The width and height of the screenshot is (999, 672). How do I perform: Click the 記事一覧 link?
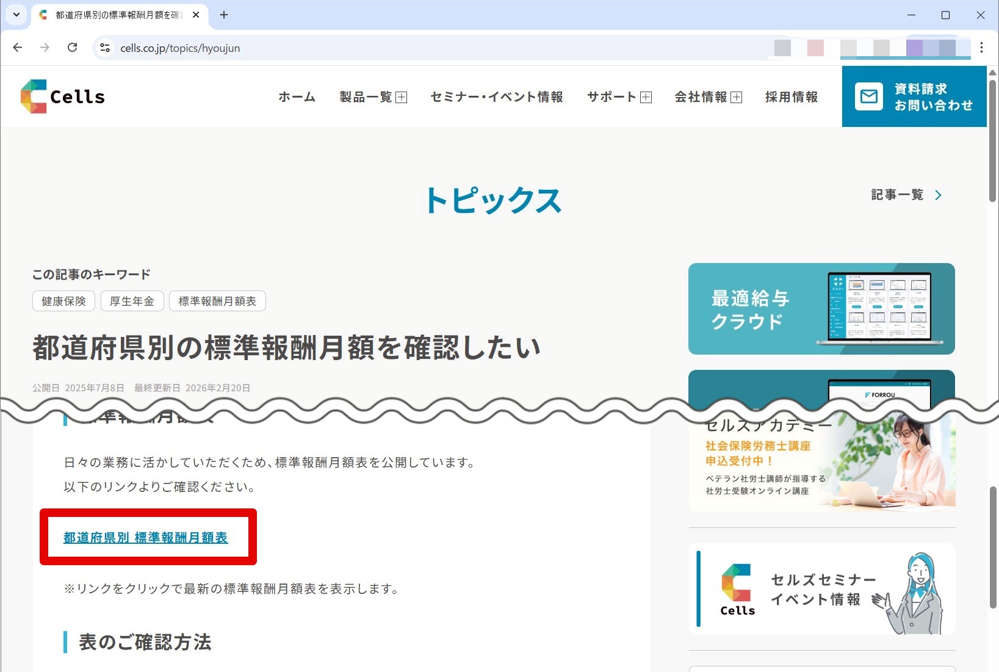pos(906,195)
